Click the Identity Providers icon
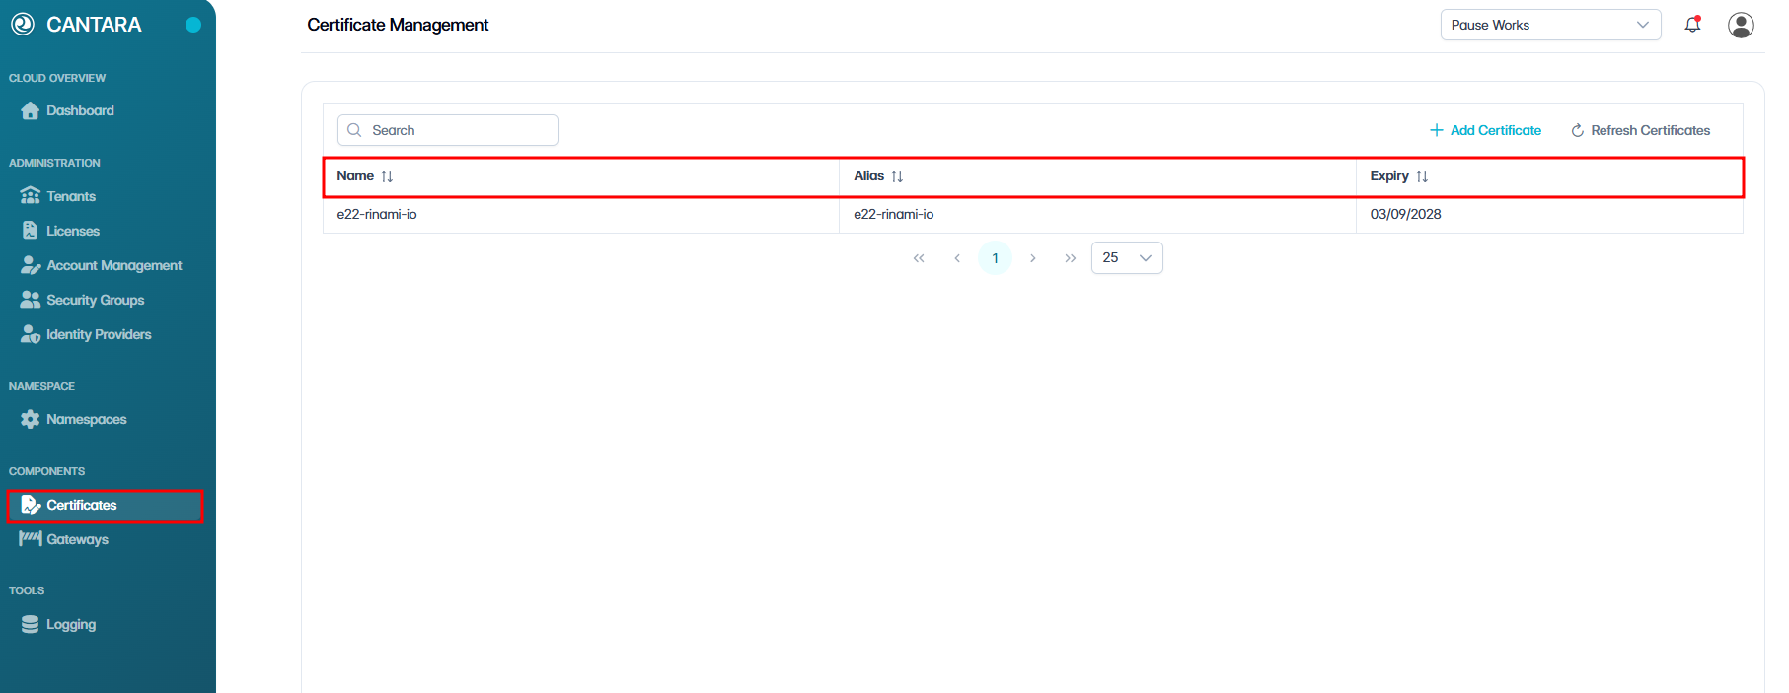This screenshot has height=693, width=1789. (31, 334)
